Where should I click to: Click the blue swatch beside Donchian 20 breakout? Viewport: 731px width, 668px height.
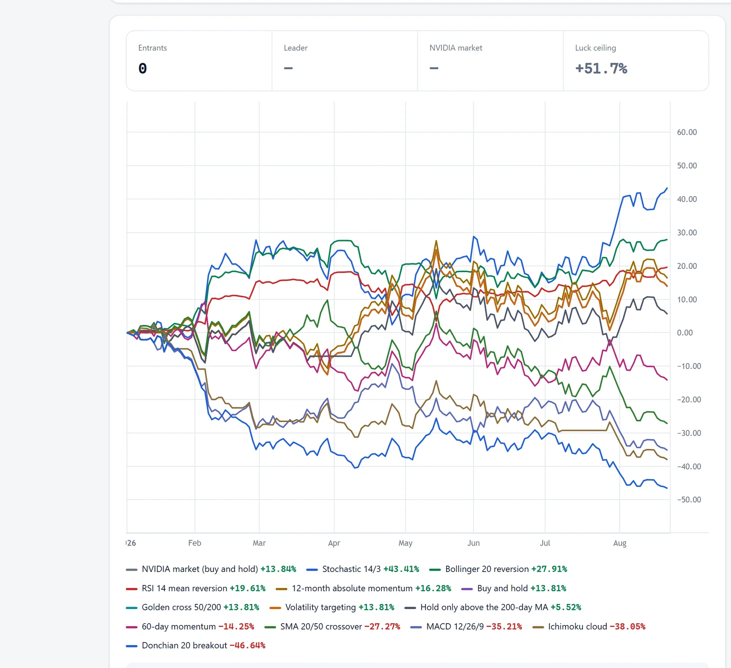tap(132, 646)
